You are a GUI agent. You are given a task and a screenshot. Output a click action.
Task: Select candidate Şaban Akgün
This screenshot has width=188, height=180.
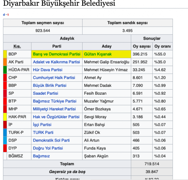pos(96,156)
